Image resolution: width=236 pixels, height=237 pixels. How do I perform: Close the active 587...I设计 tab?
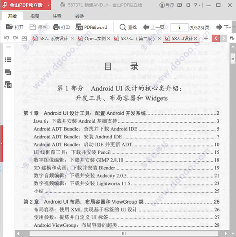[195, 39]
